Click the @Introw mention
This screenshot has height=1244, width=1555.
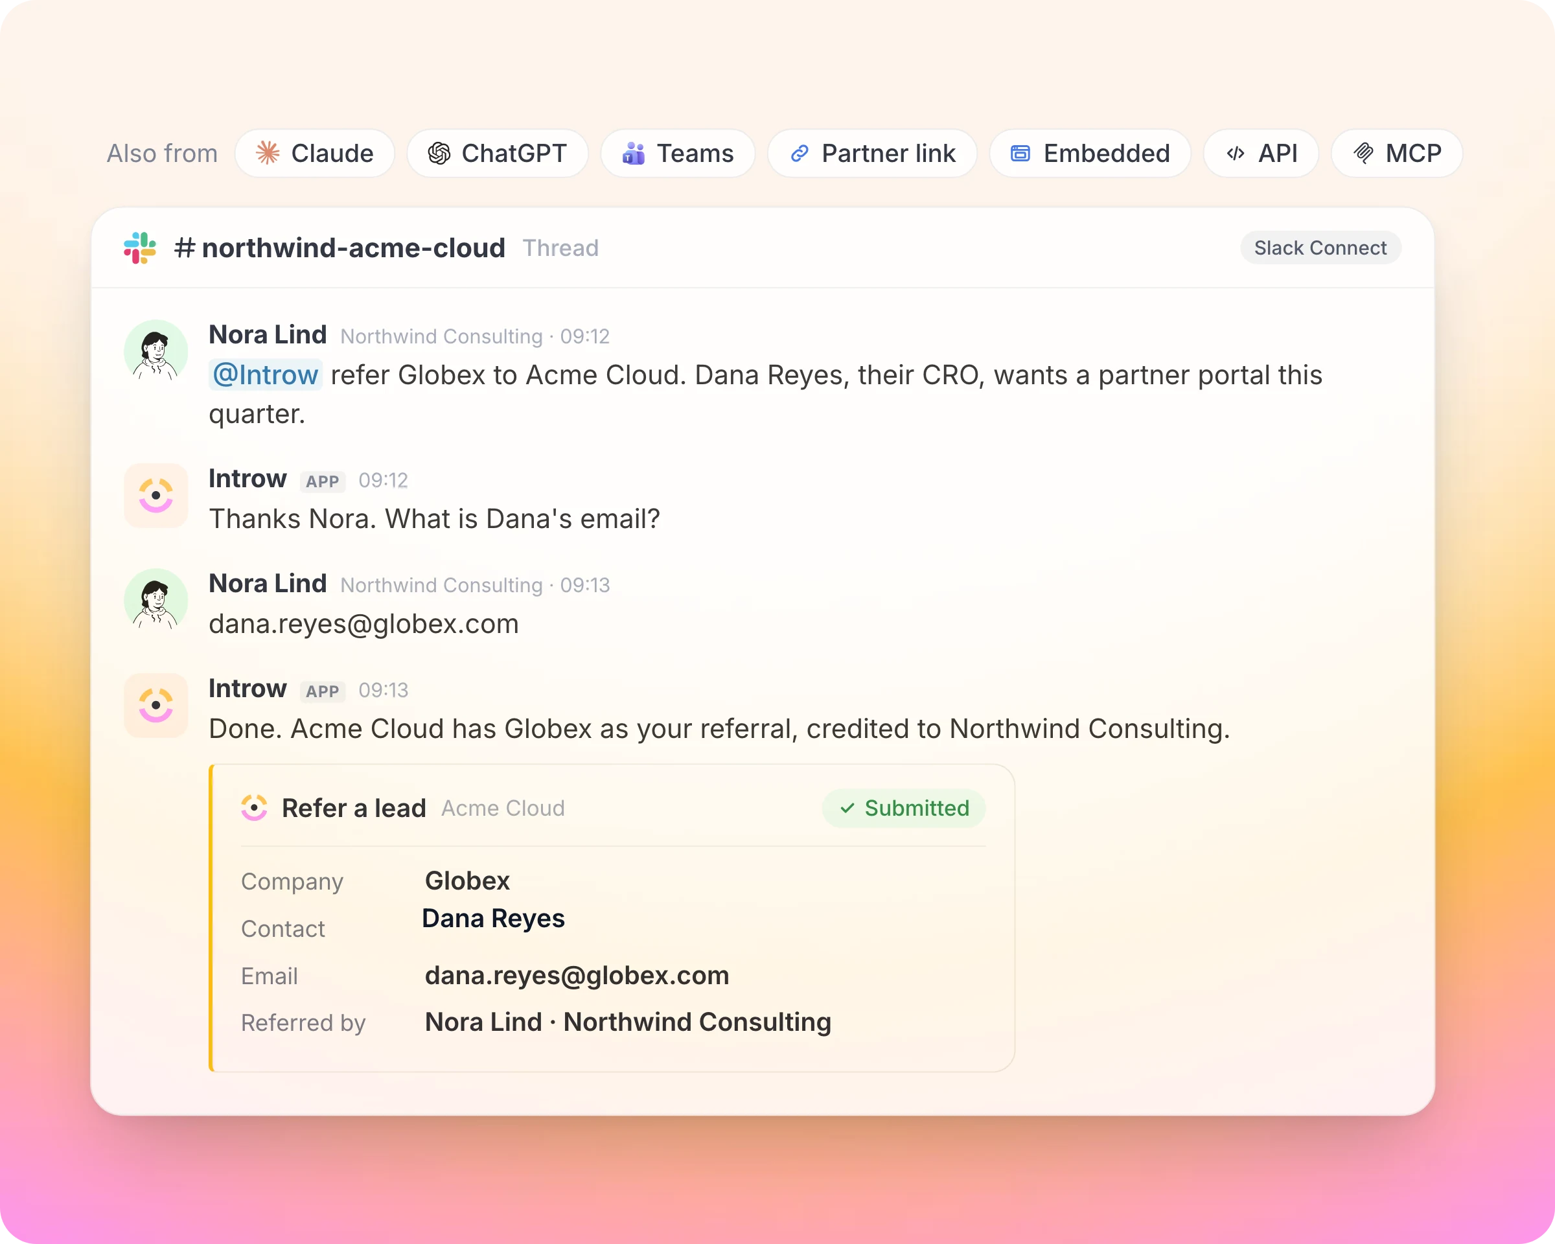coord(266,374)
